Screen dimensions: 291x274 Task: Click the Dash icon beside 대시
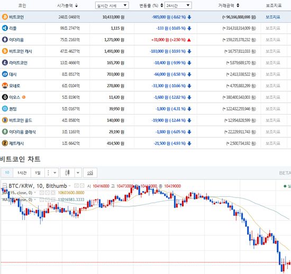5,74
